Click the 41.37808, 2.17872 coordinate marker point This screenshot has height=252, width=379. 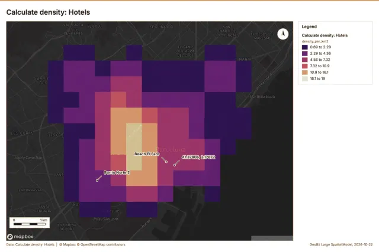pyautogui.click(x=175, y=165)
